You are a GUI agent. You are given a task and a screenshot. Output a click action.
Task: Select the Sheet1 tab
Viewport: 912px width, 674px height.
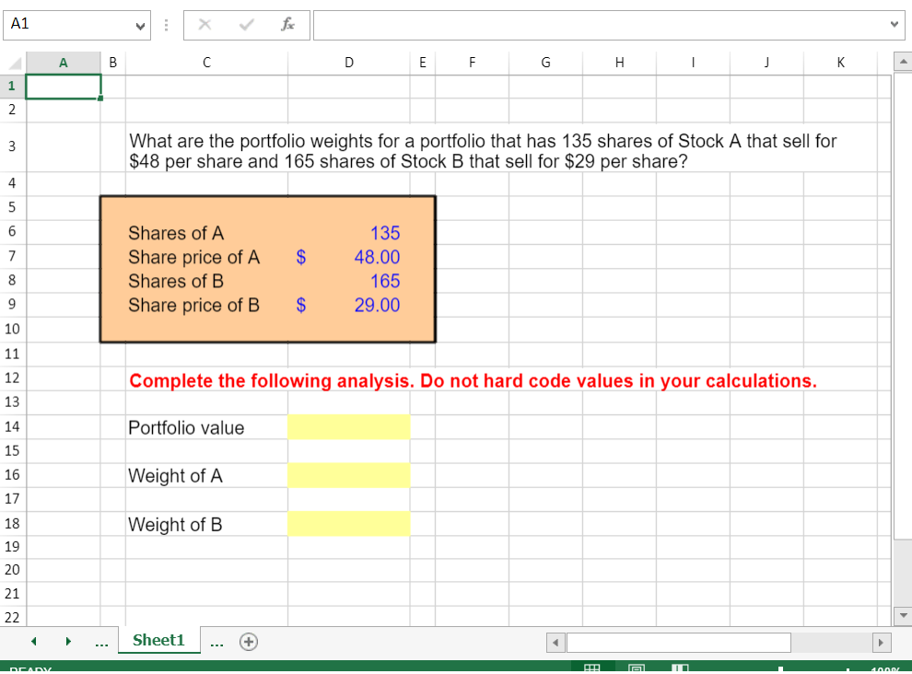click(158, 641)
